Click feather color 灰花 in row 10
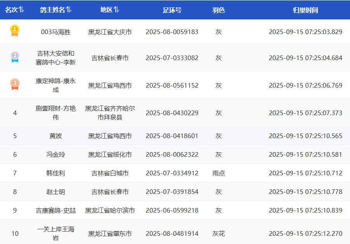 click(x=218, y=234)
